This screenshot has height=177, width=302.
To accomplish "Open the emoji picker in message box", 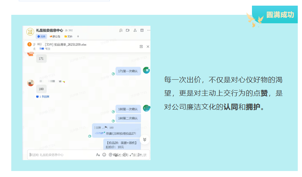I will pyautogui.click(x=104, y=155).
